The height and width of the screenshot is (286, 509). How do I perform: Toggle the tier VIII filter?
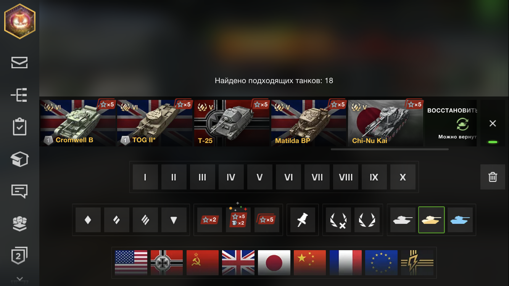pos(346,177)
